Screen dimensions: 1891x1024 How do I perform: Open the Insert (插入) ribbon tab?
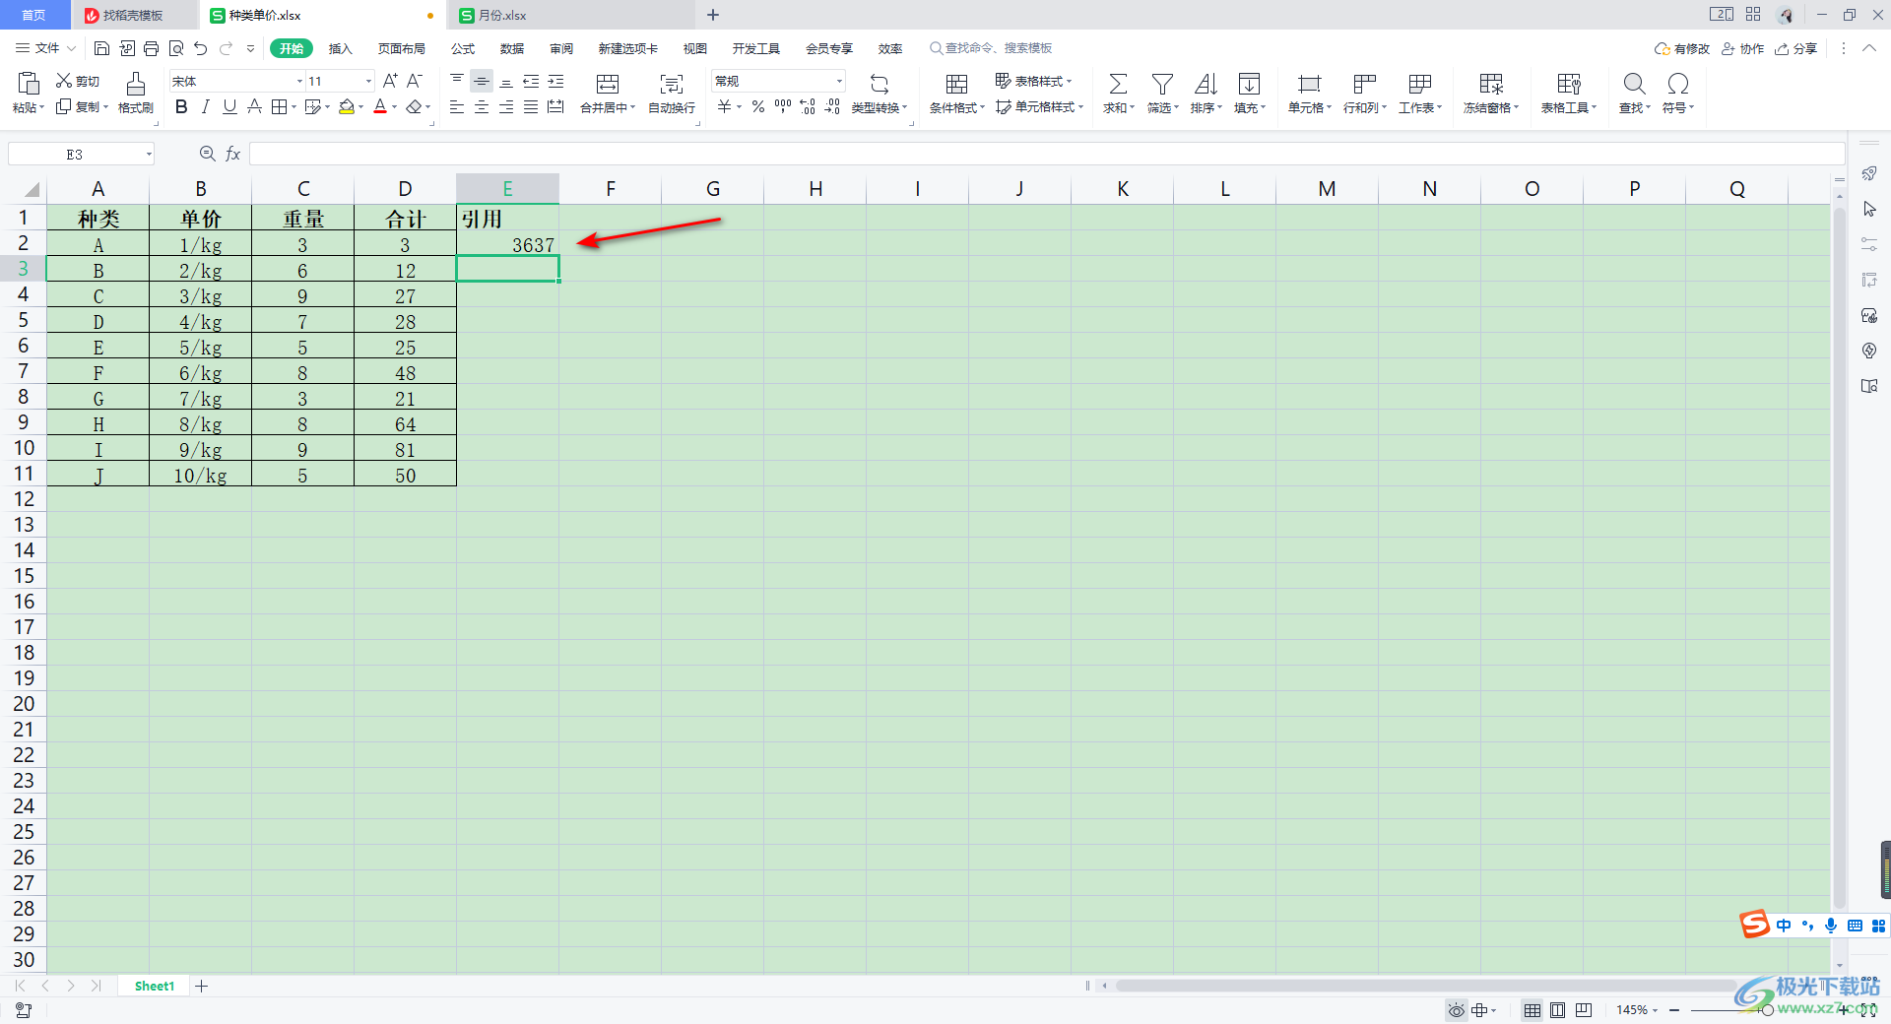click(x=340, y=48)
